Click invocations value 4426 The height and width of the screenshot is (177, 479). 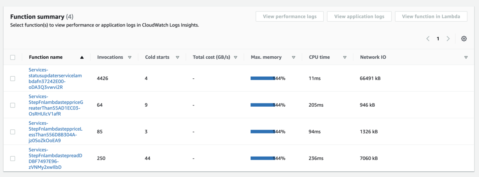click(x=103, y=78)
